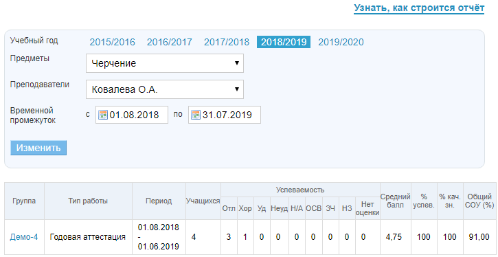
Task: Click the Средний балл column header
Action: [x=396, y=201]
